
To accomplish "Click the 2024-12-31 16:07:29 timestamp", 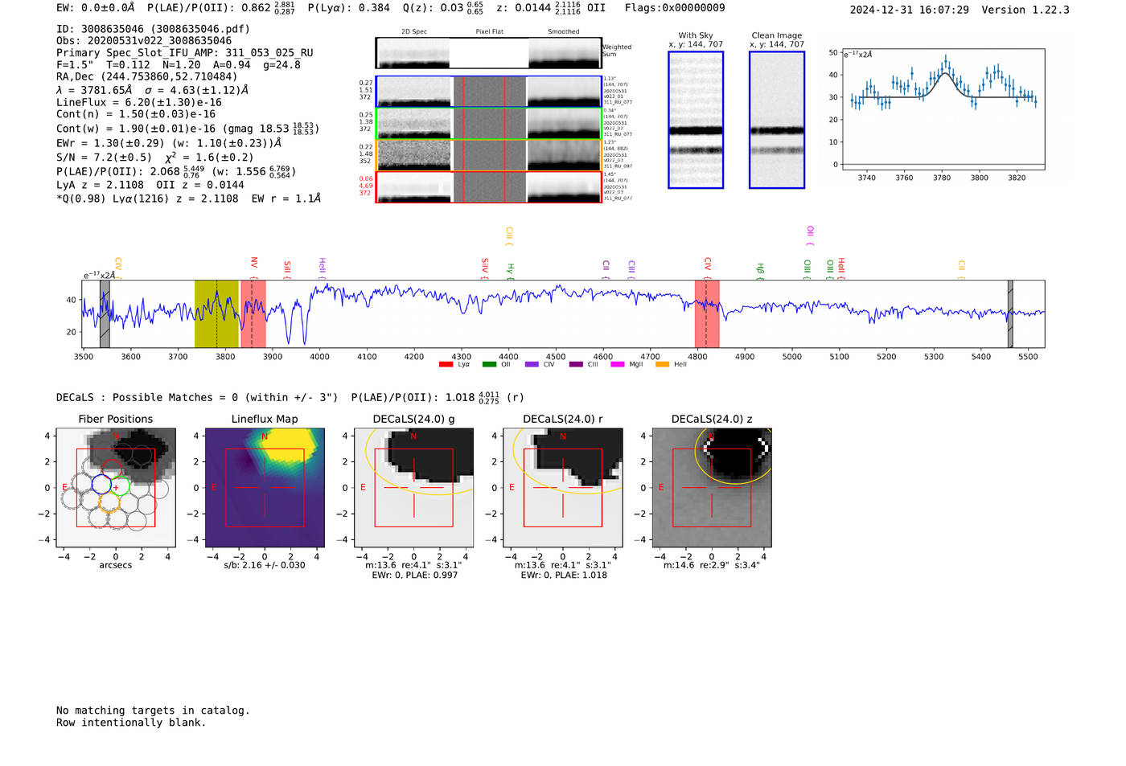I will click(910, 10).
